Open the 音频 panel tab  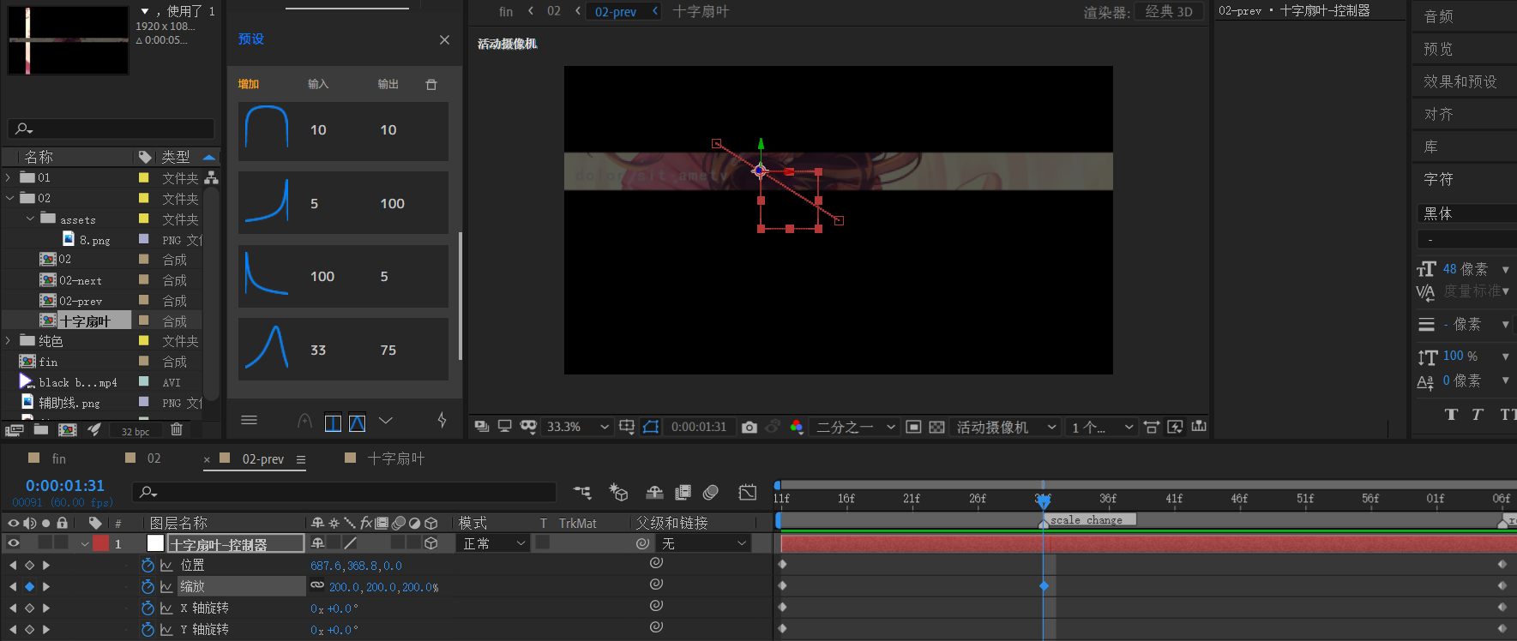[x=1438, y=16]
